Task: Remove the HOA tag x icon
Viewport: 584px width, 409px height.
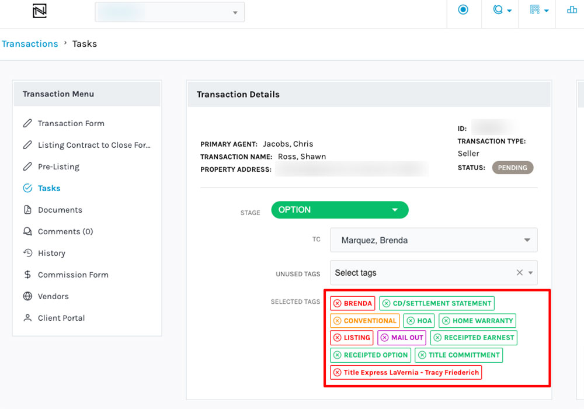Action: tap(411, 321)
